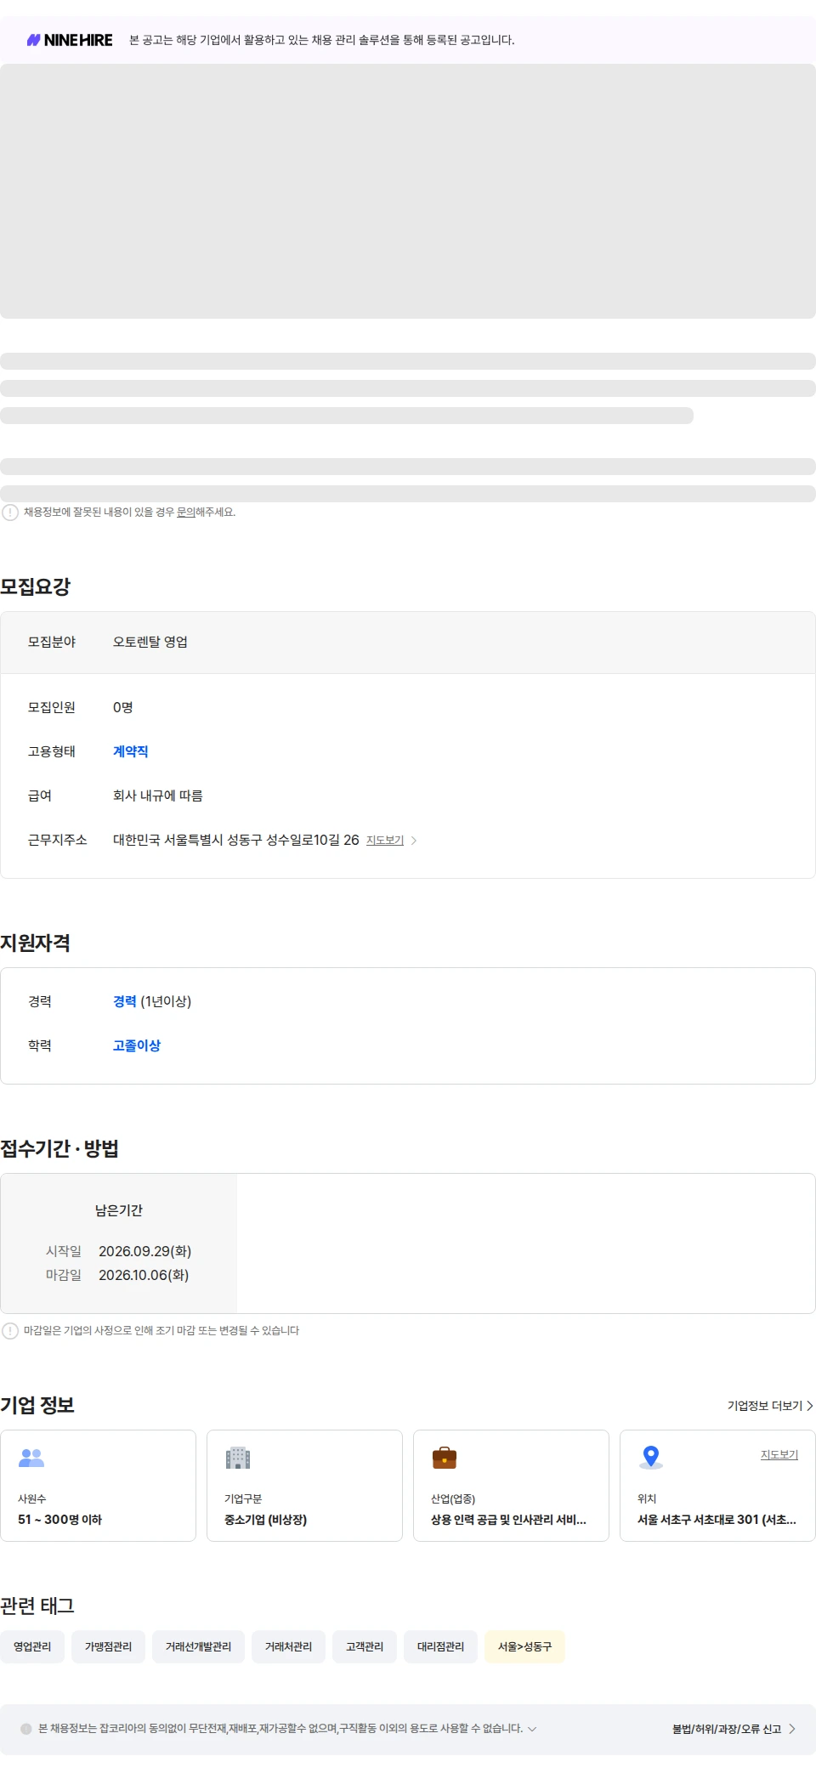Click the 오토렌탈 영업 recruitment field text
The height and width of the screenshot is (1773, 816).
click(x=150, y=642)
